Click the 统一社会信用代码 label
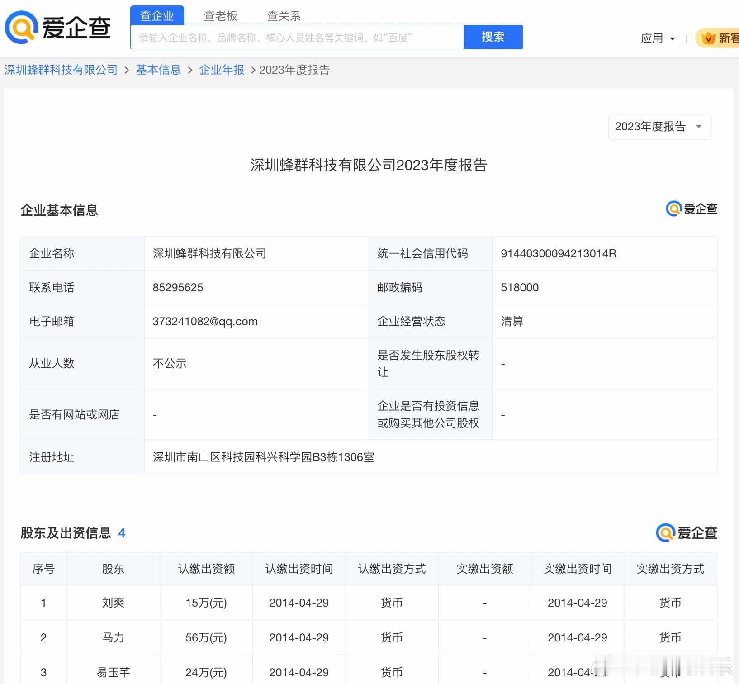The width and height of the screenshot is (739, 684). 422,253
